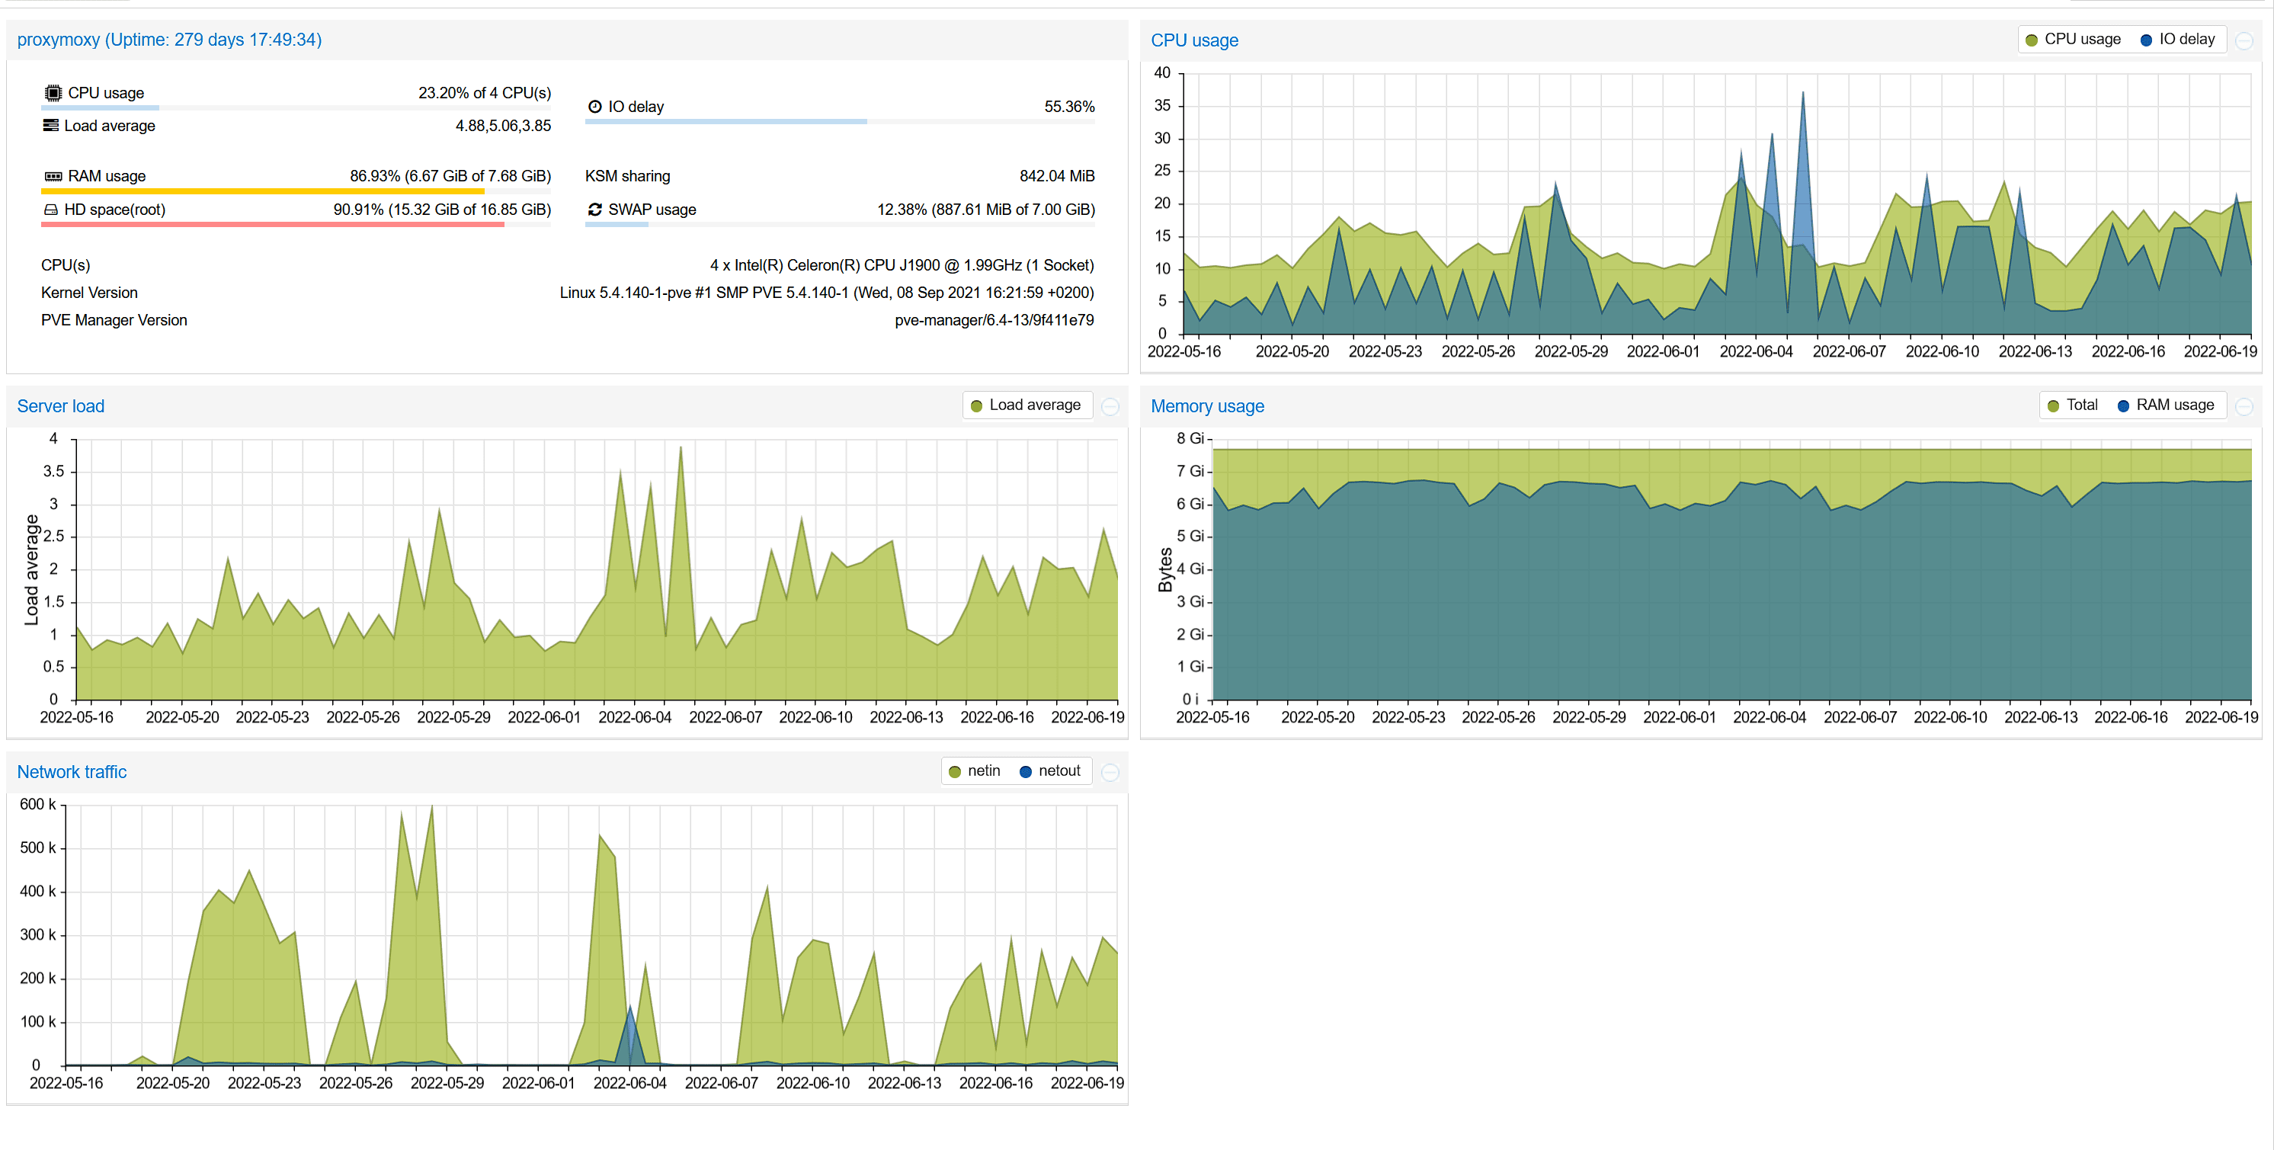Toggle Total series in Memory usage legend
The width and height of the screenshot is (2274, 1150).
point(2072,405)
